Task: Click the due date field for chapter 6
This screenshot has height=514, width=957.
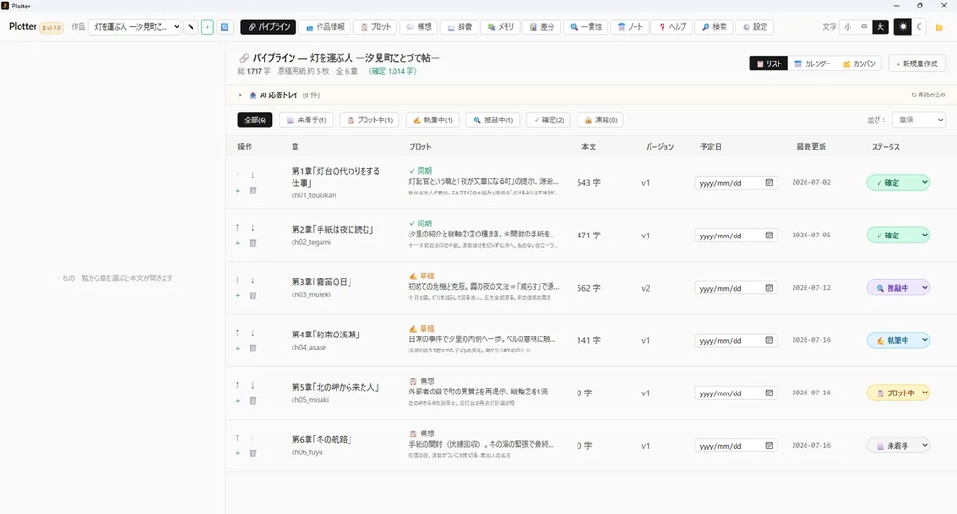Action: point(736,446)
